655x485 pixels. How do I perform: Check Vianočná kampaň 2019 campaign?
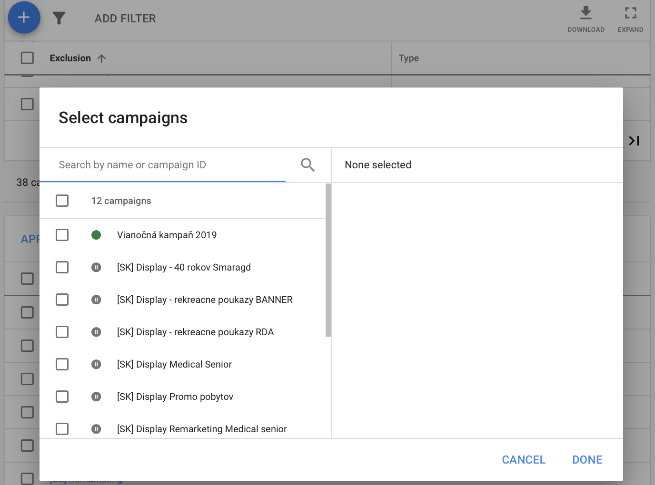62,235
